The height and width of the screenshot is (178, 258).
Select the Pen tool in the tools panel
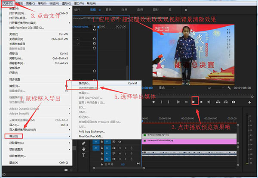pos(83,144)
